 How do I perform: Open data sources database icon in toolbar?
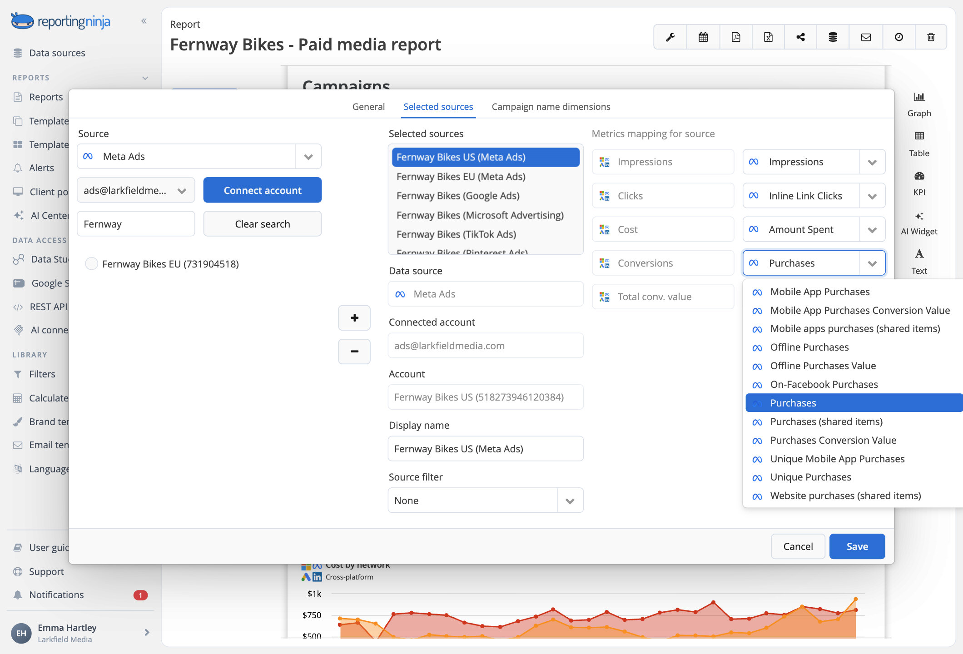(x=833, y=37)
